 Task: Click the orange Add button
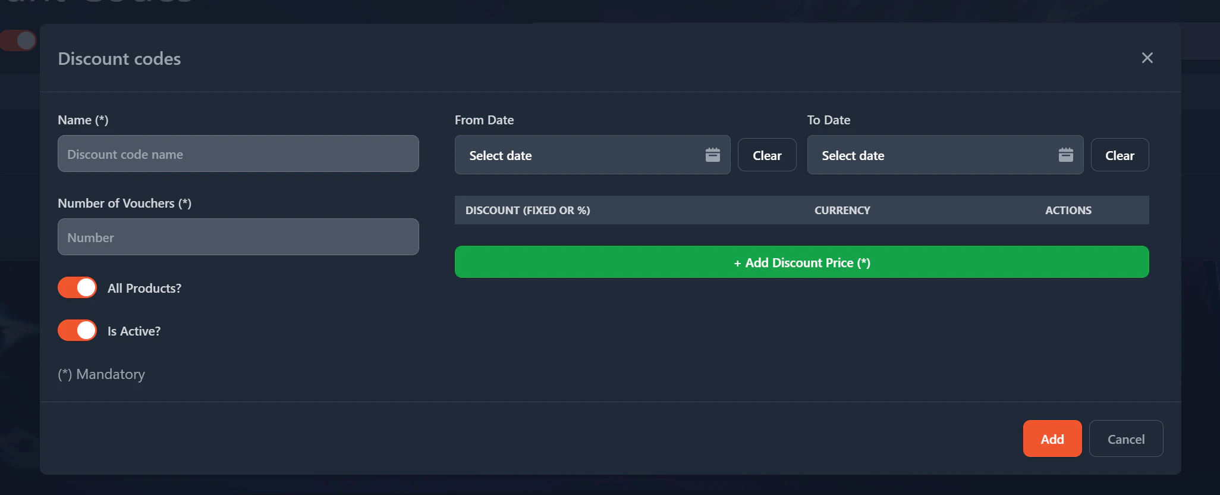[x=1052, y=438]
